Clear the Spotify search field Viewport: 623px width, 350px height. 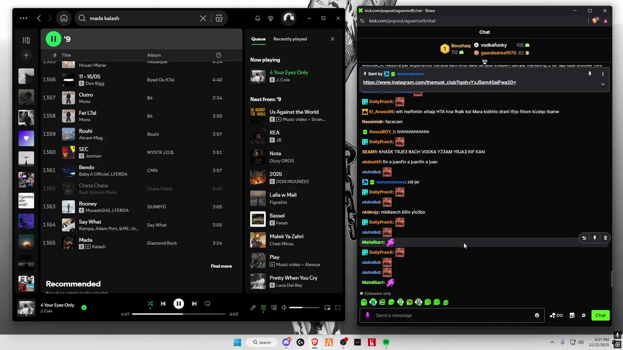click(x=203, y=18)
